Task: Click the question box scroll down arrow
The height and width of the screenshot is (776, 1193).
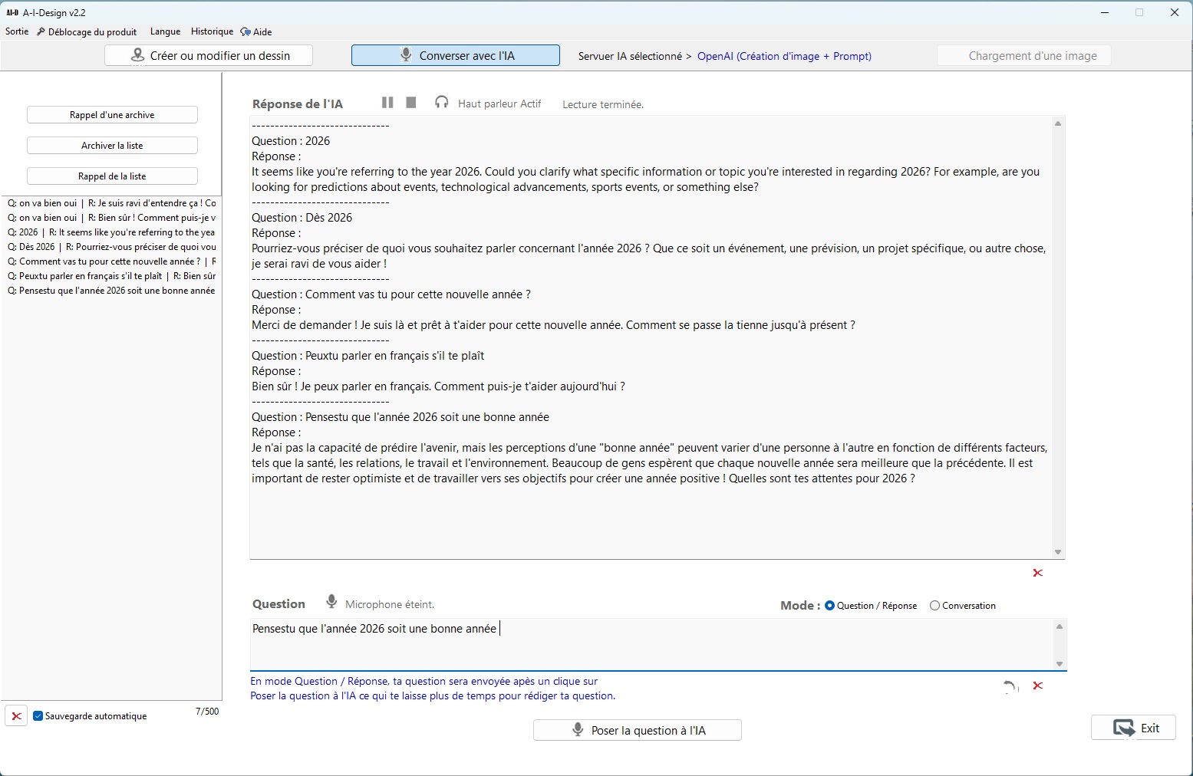Action: pos(1060,664)
